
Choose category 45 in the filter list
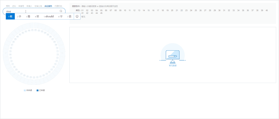(x=101, y=13)
